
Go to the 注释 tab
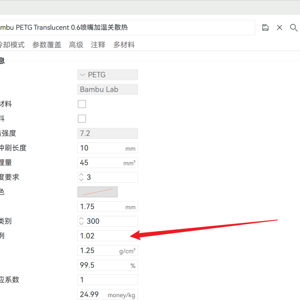pos(98,45)
